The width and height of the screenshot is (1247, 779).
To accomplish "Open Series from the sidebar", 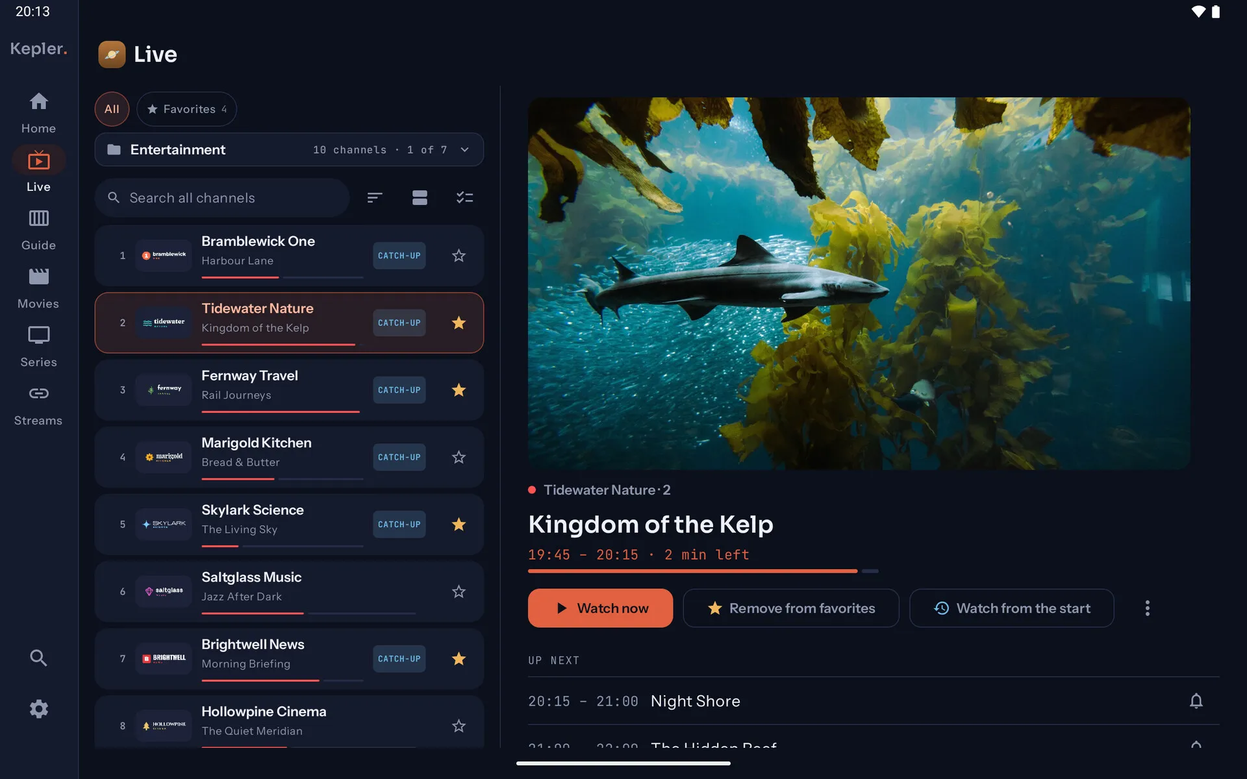I will tap(38, 347).
